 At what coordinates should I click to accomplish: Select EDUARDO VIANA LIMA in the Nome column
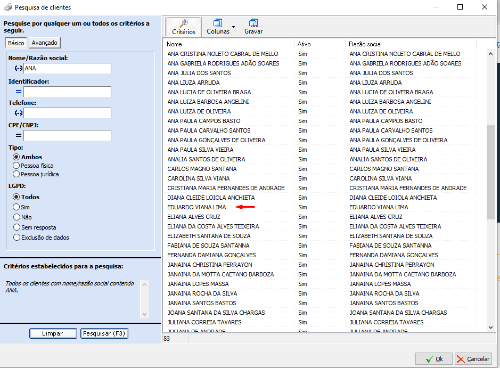click(x=196, y=207)
